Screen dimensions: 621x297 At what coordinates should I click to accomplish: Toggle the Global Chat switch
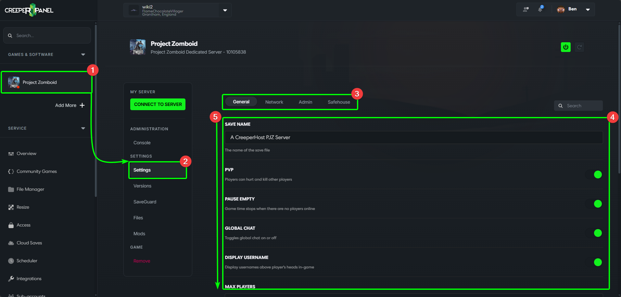pos(594,233)
